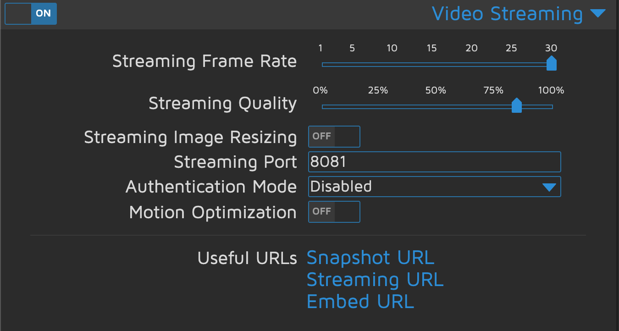The width and height of the screenshot is (619, 331).
Task: Enable Streaming Image Resizing
Action: click(x=334, y=137)
